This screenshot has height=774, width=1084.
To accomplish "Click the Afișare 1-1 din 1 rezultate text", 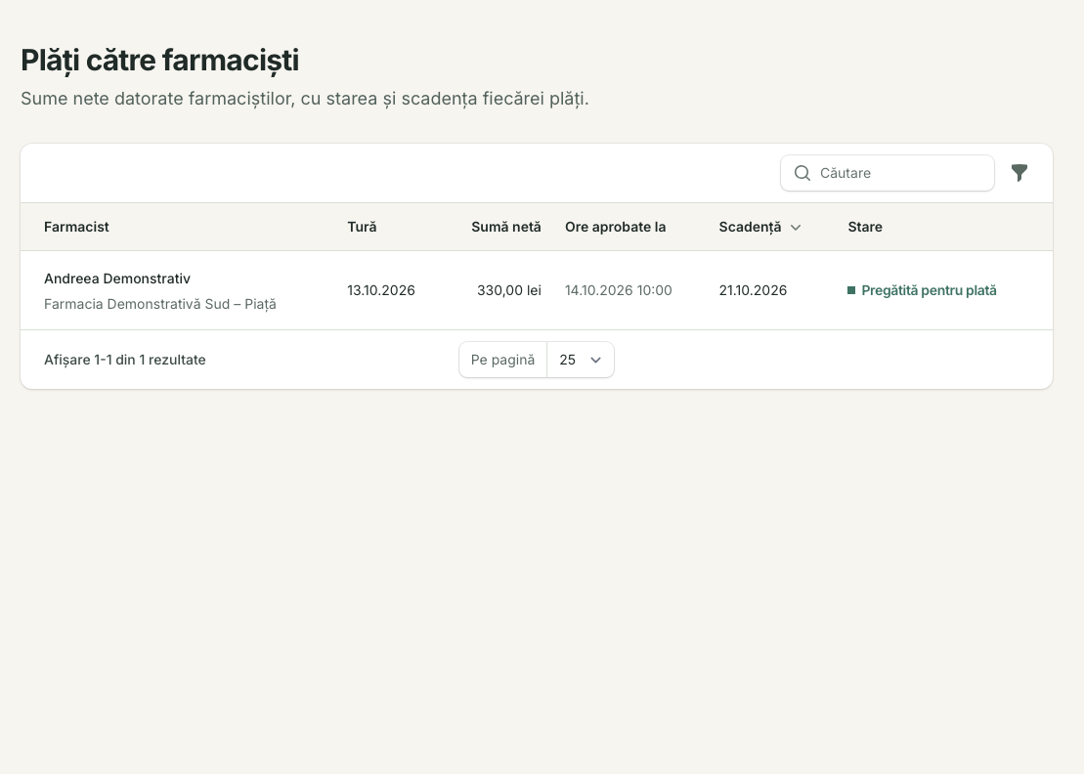I will (x=125, y=360).
